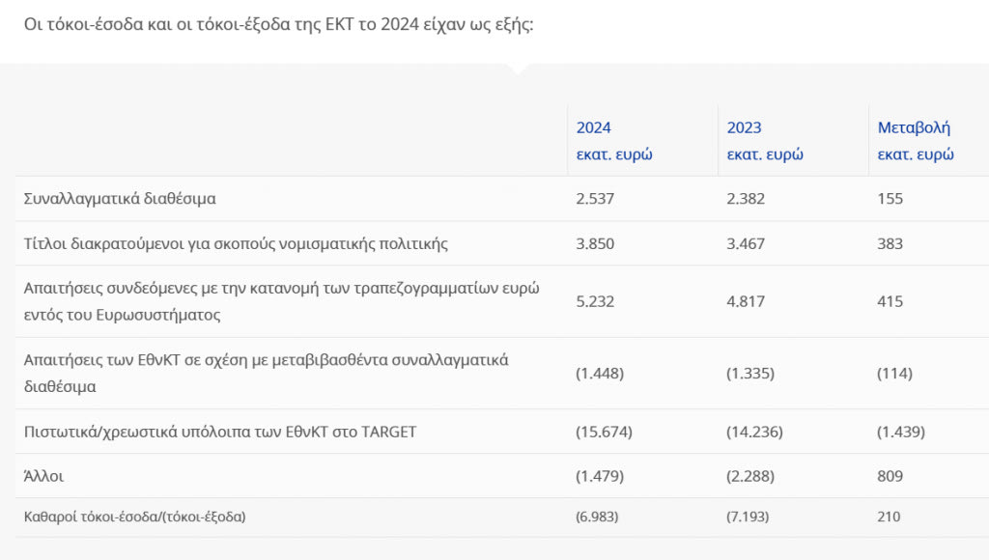Image resolution: width=989 pixels, height=560 pixels.
Task: Click the 2024 column header
Action: click(x=614, y=141)
